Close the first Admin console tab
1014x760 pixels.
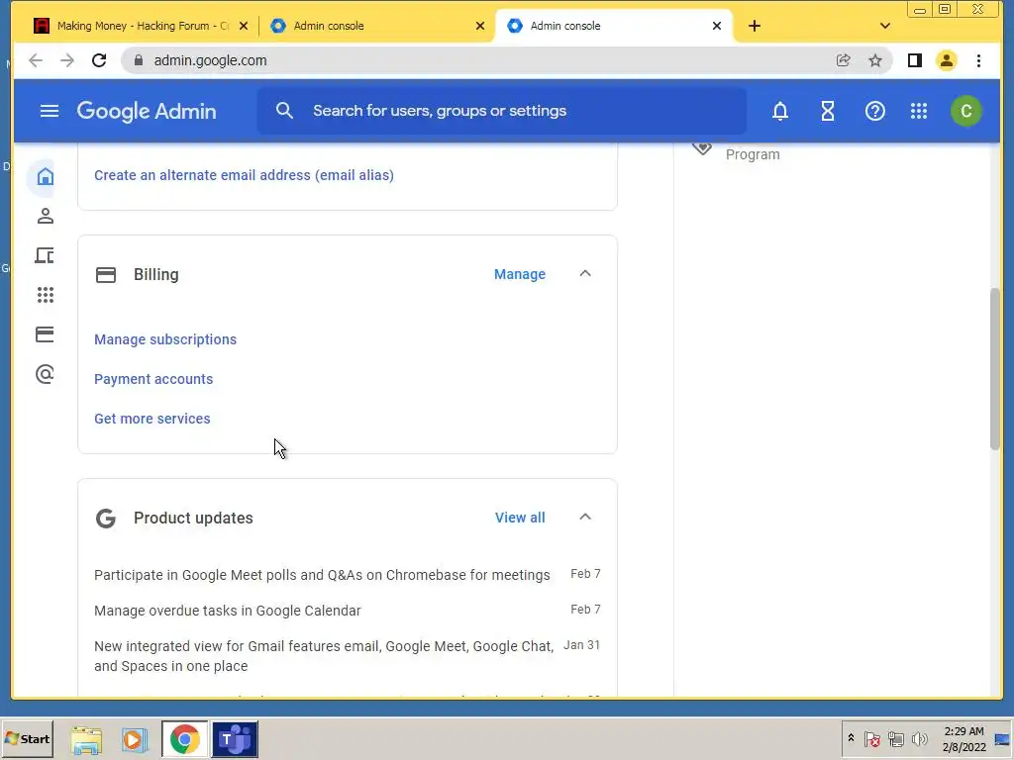click(x=480, y=26)
